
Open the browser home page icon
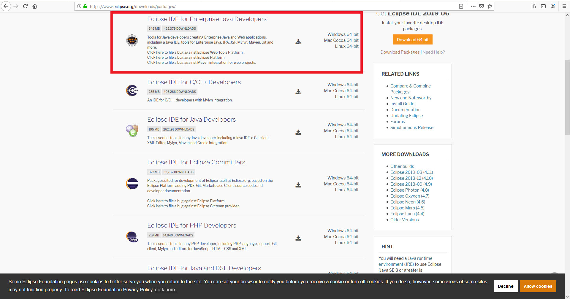[x=35, y=6]
